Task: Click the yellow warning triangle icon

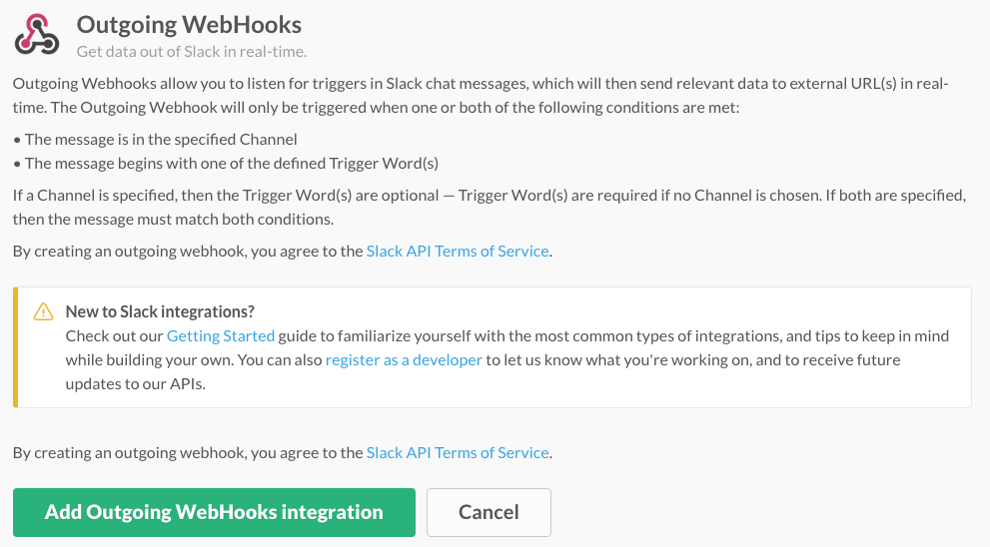Action: click(44, 311)
